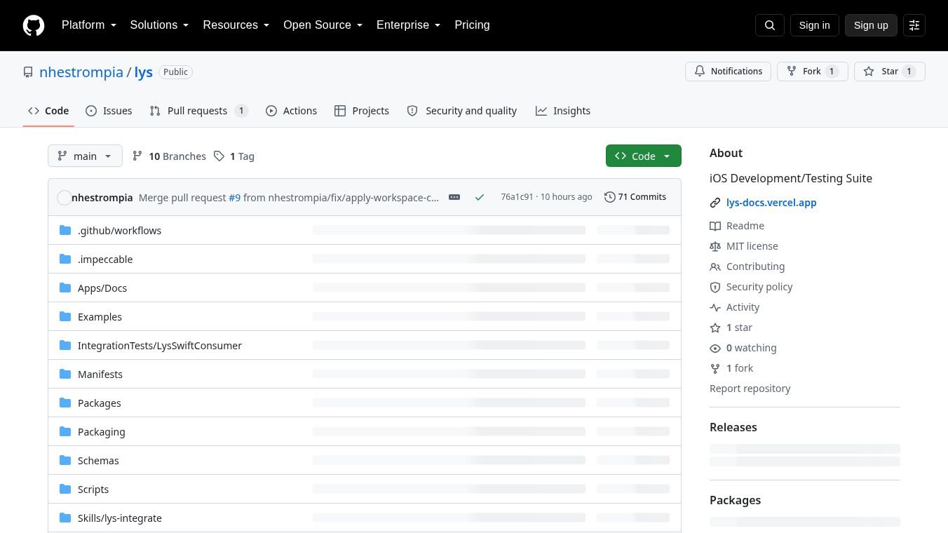
Task: Click the Apps/Docs folder icon
Action: 65,288
